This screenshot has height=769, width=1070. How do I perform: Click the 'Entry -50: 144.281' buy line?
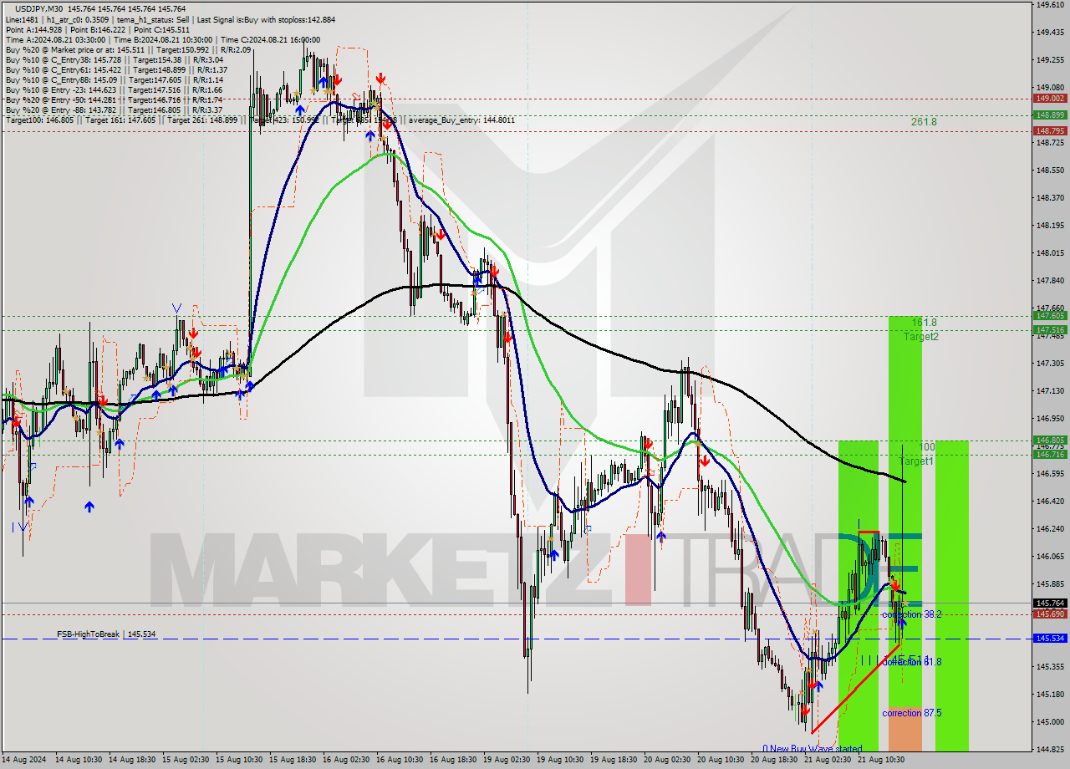tap(114, 99)
